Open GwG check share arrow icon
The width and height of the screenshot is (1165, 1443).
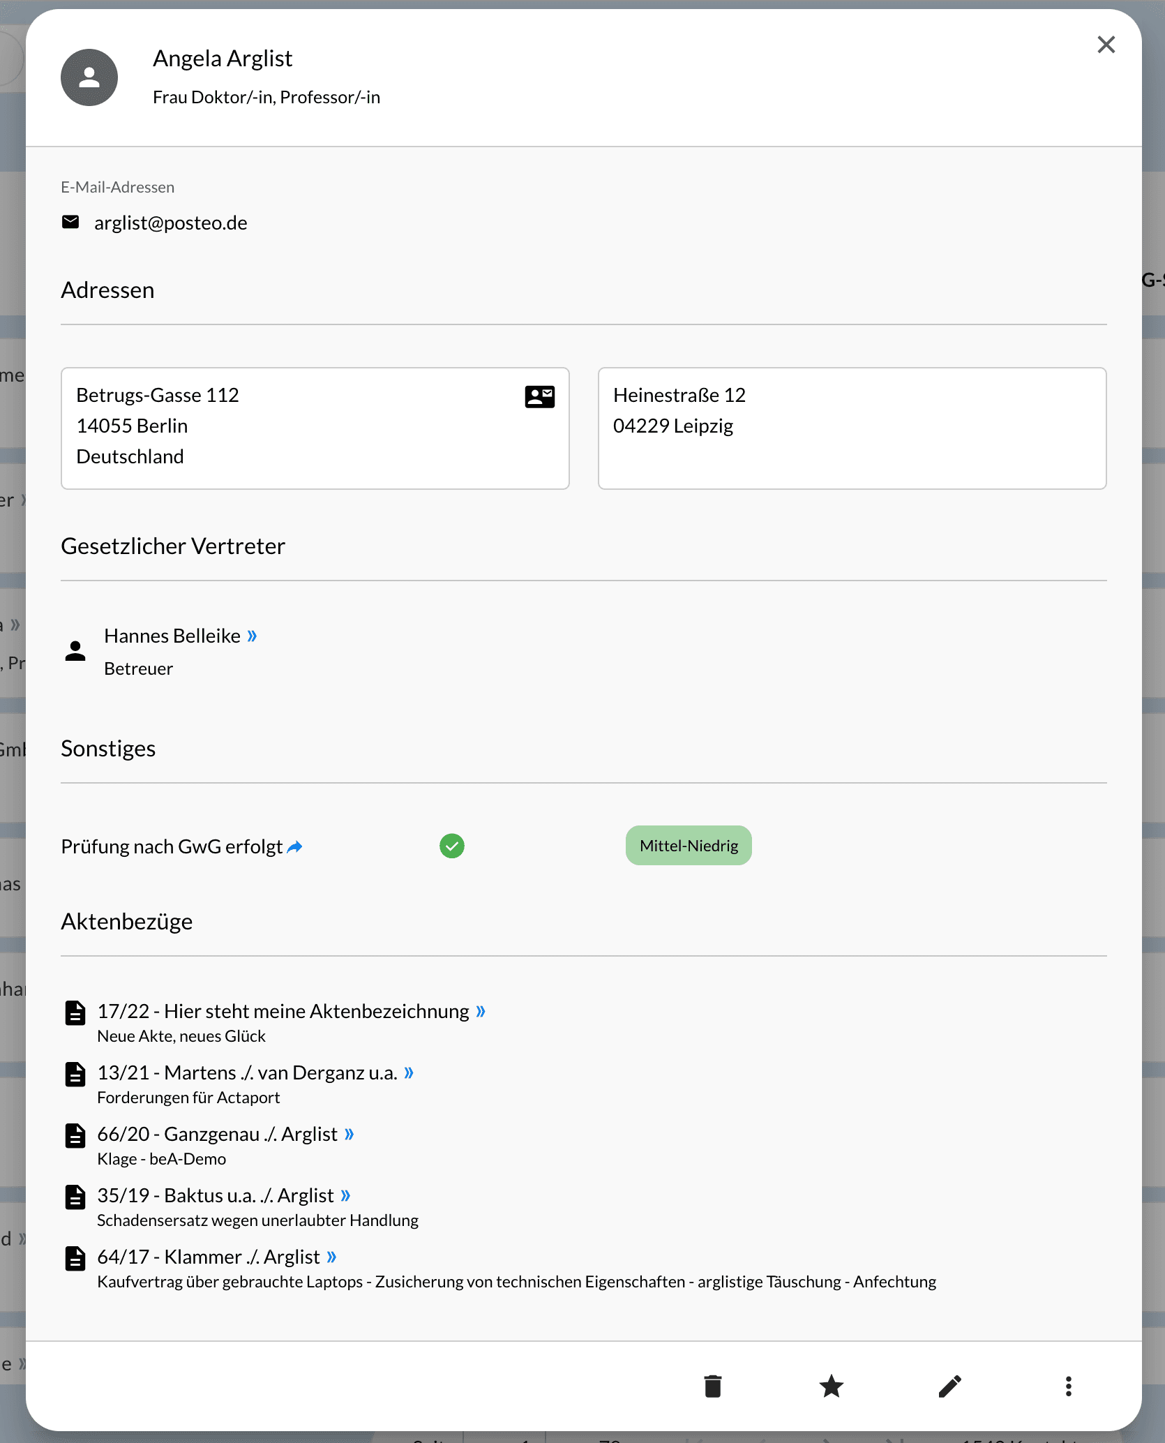point(294,847)
